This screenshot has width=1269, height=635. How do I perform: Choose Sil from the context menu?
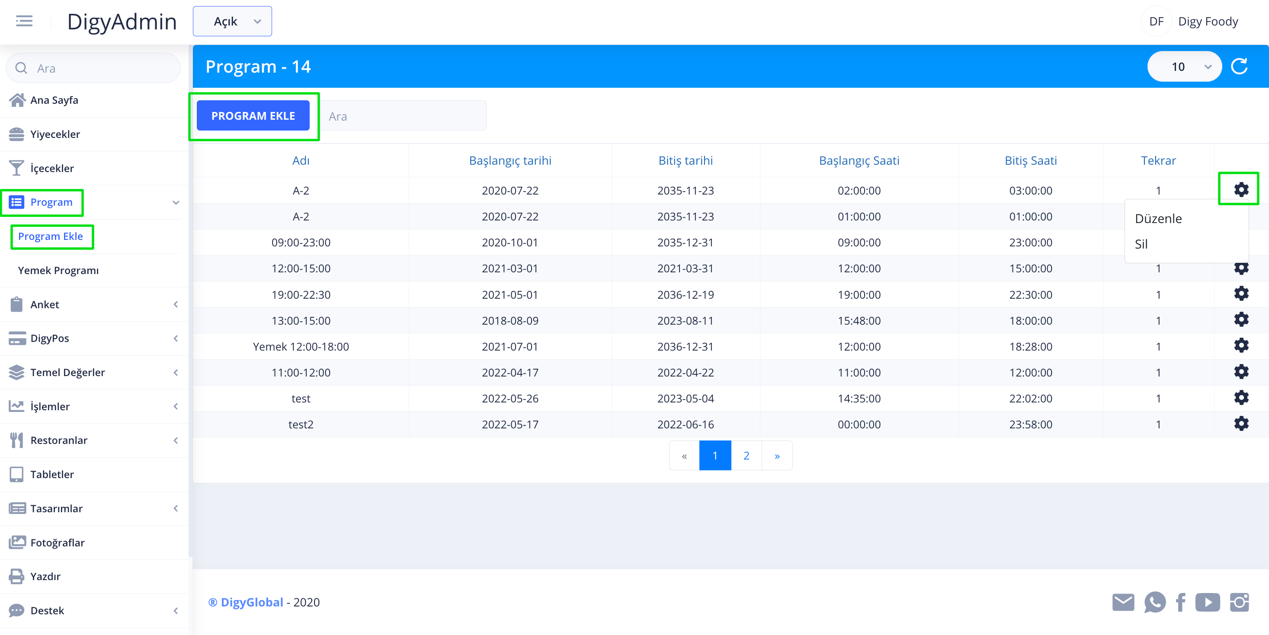pos(1141,244)
